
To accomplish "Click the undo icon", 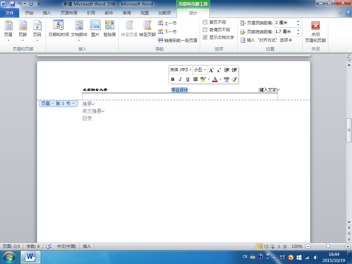I will click(20, 4).
